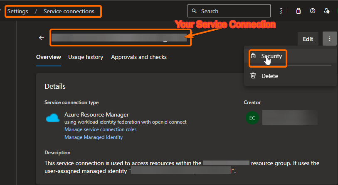
Task: Click the Marketplace shopping bag icon
Action: pos(298,11)
